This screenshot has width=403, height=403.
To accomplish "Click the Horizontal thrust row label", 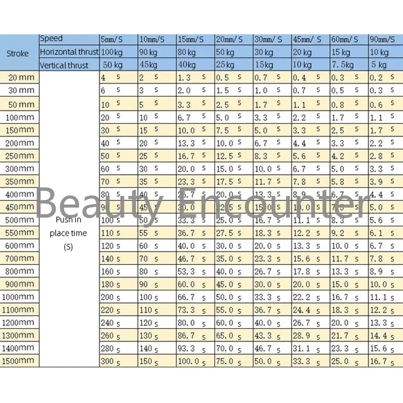I will click(x=69, y=52).
